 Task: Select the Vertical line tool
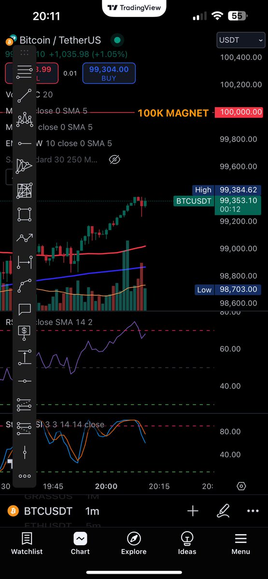pos(25,452)
